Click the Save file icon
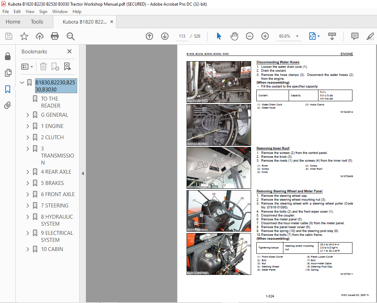377x303 pixels. click(x=9, y=36)
